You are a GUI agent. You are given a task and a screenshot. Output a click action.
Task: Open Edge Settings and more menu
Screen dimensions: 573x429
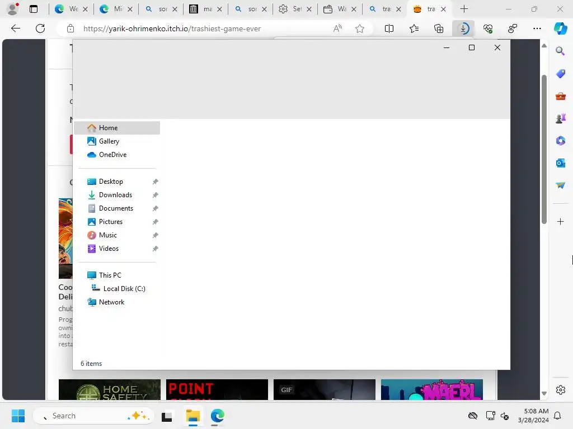(x=537, y=28)
